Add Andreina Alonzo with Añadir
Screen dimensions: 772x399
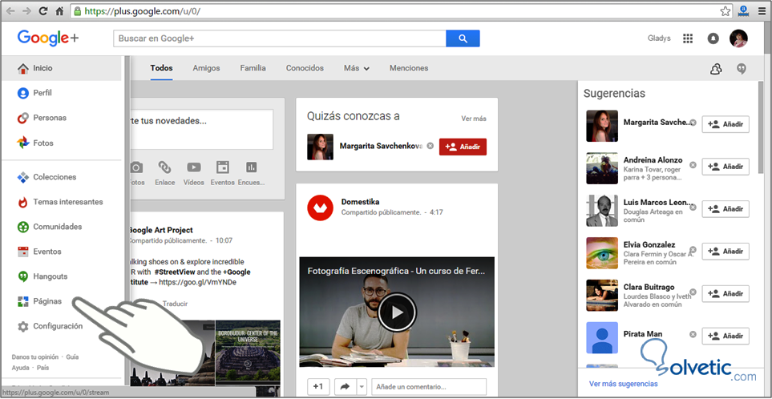pyautogui.click(x=726, y=167)
